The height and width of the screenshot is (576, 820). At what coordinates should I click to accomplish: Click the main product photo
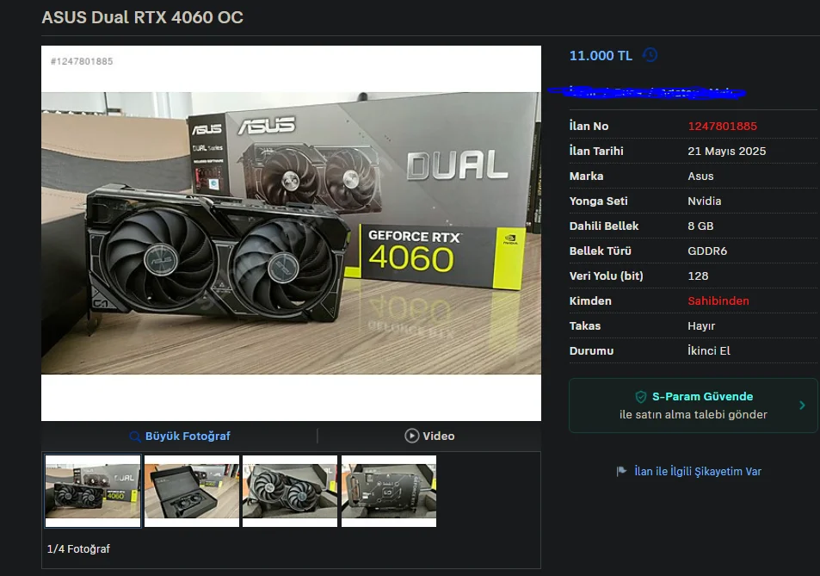pos(292,233)
